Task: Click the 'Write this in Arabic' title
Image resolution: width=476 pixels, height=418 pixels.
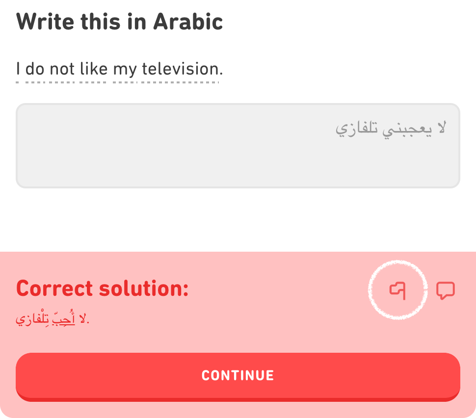Action: coord(119,21)
